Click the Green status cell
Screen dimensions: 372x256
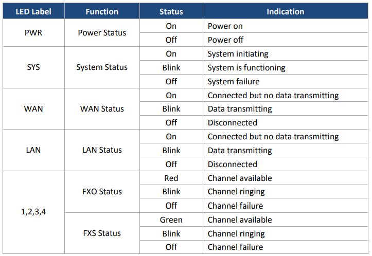(x=171, y=220)
